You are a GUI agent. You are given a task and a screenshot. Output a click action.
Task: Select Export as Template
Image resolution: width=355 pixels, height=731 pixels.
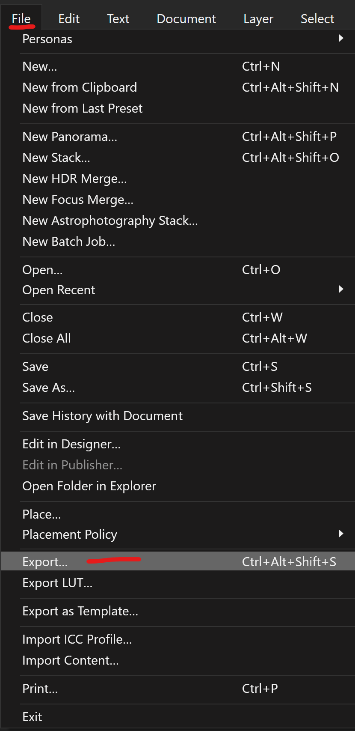[x=80, y=611]
